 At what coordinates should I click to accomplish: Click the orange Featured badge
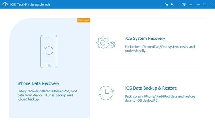tap(83, 20)
